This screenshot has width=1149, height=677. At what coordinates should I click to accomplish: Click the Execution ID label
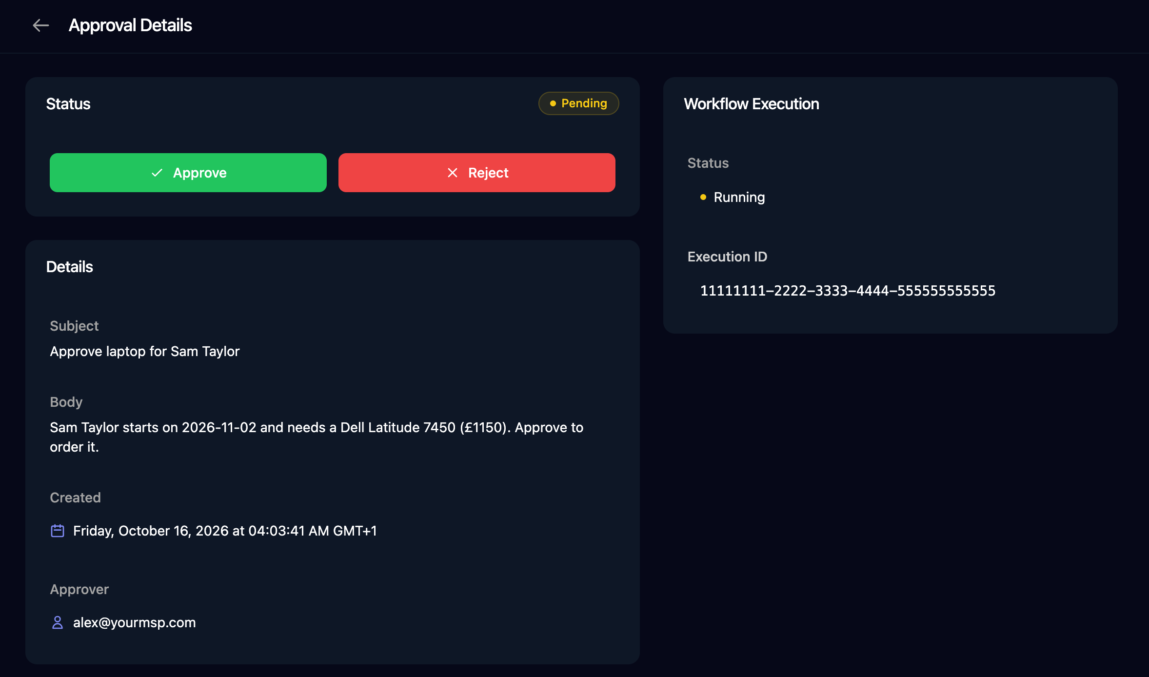click(727, 257)
